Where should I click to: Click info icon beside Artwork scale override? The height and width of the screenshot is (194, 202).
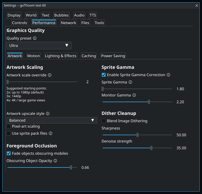pos(50,75)
